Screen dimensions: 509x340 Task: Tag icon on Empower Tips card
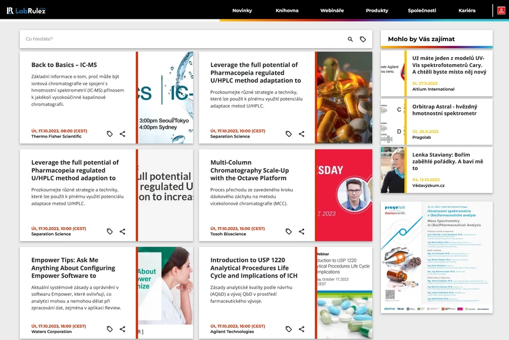[x=110, y=329]
